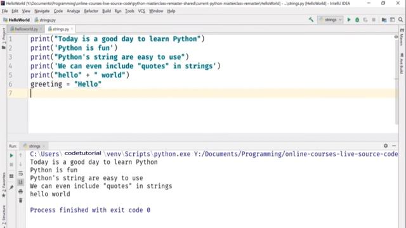Image resolution: width=406 pixels, height=228 pixels.
Task: Open the View menu
Action: click(26, 11)
